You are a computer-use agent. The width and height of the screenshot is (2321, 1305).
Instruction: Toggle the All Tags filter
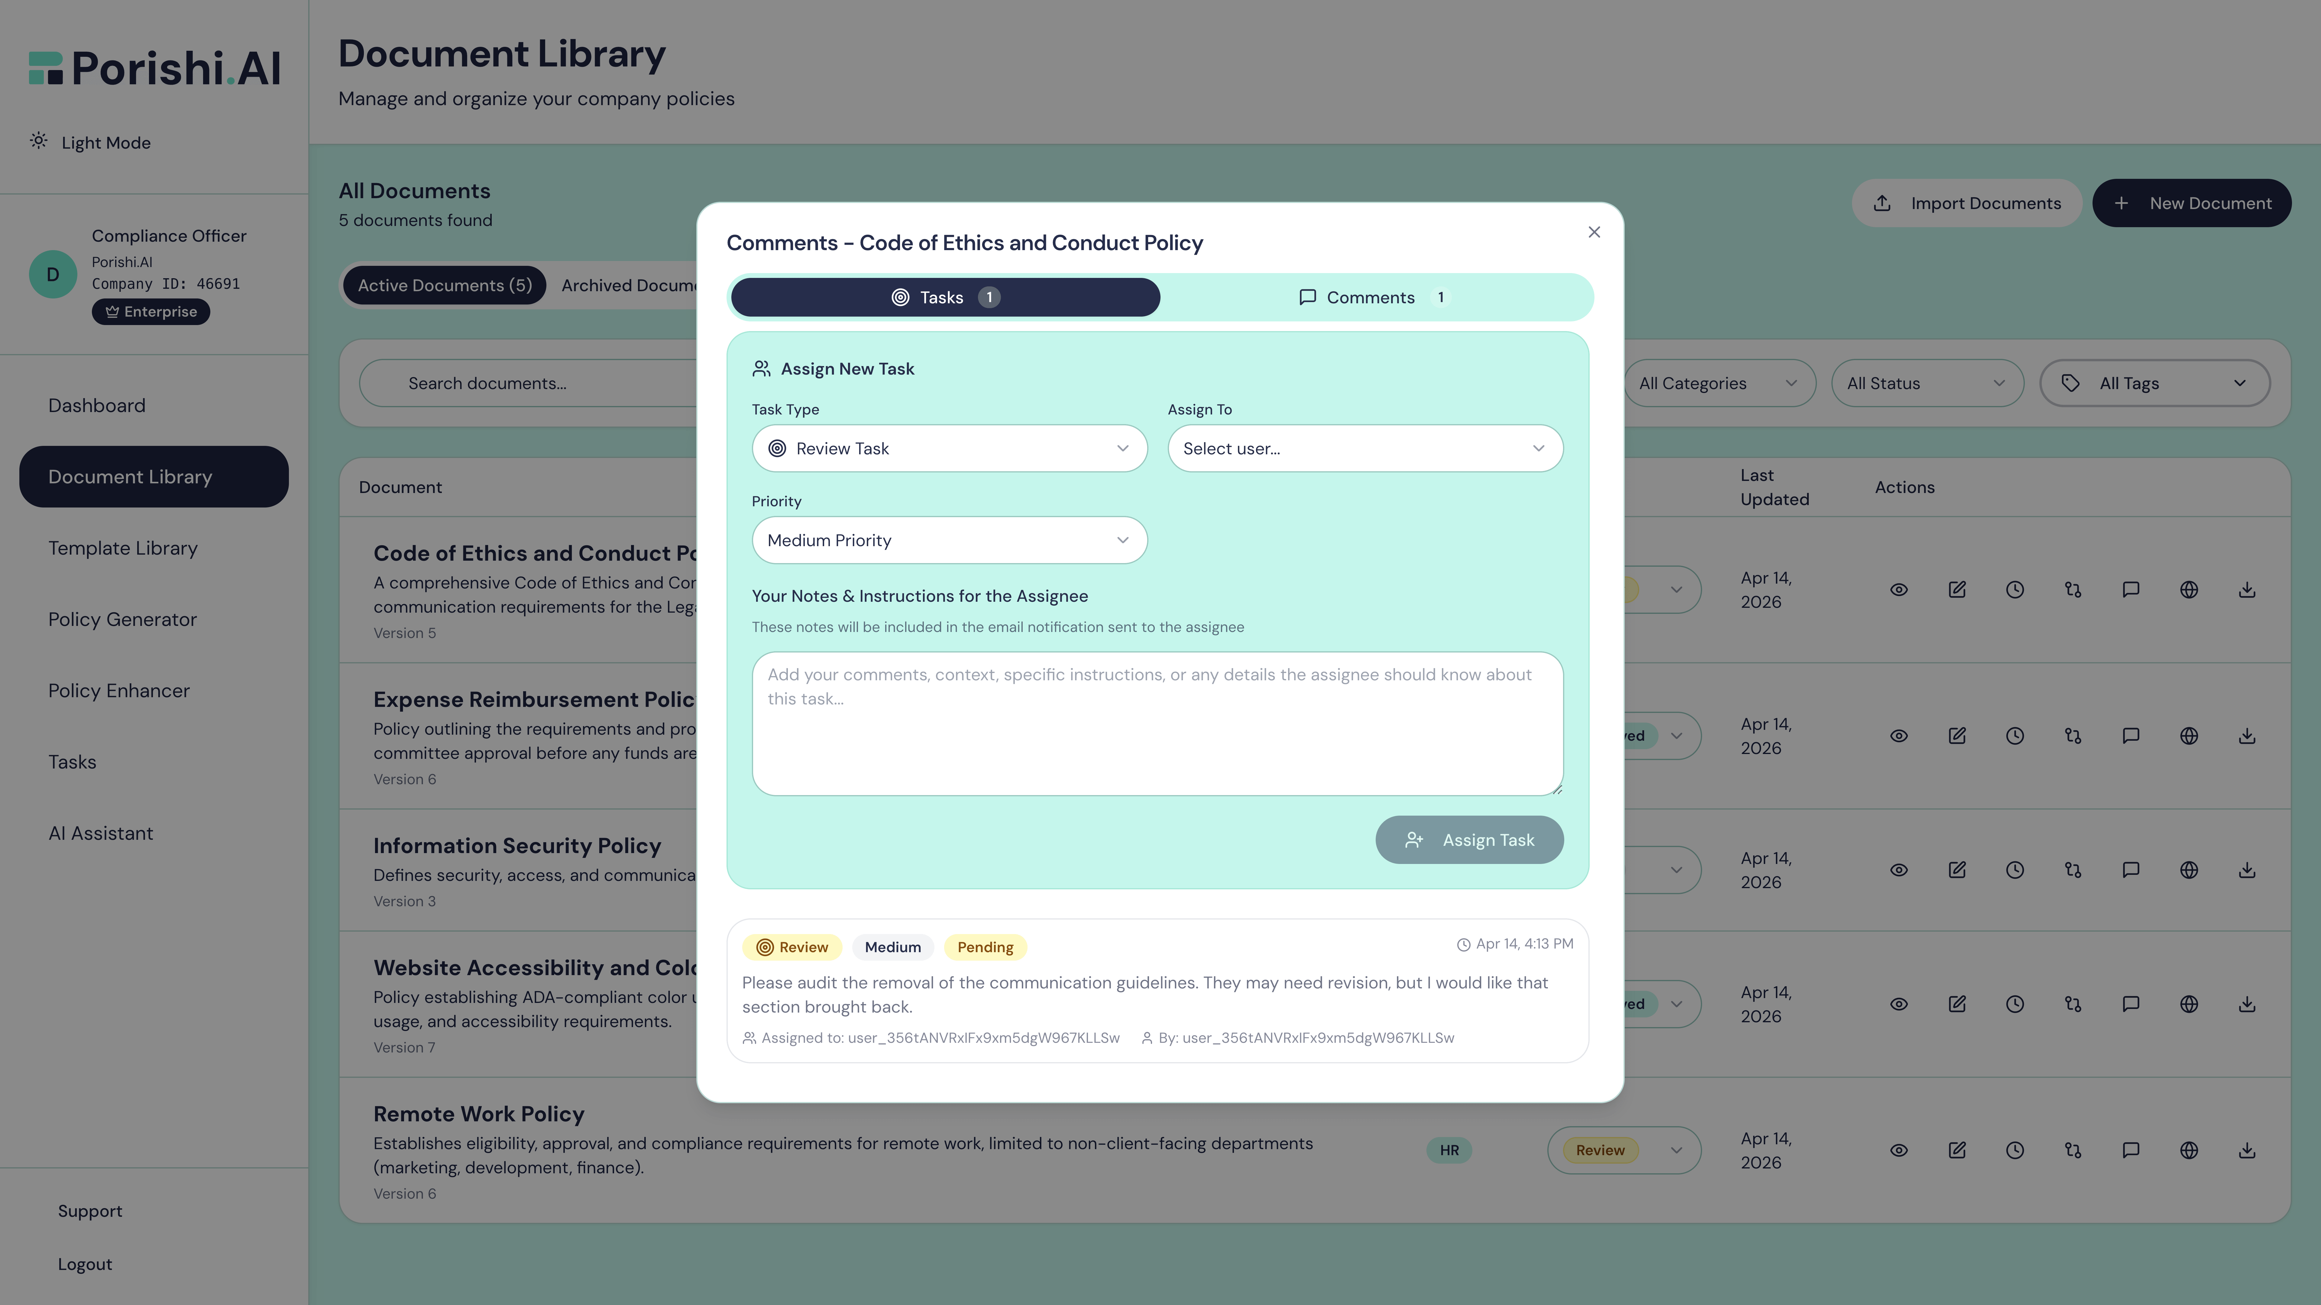coord(2155,383)
